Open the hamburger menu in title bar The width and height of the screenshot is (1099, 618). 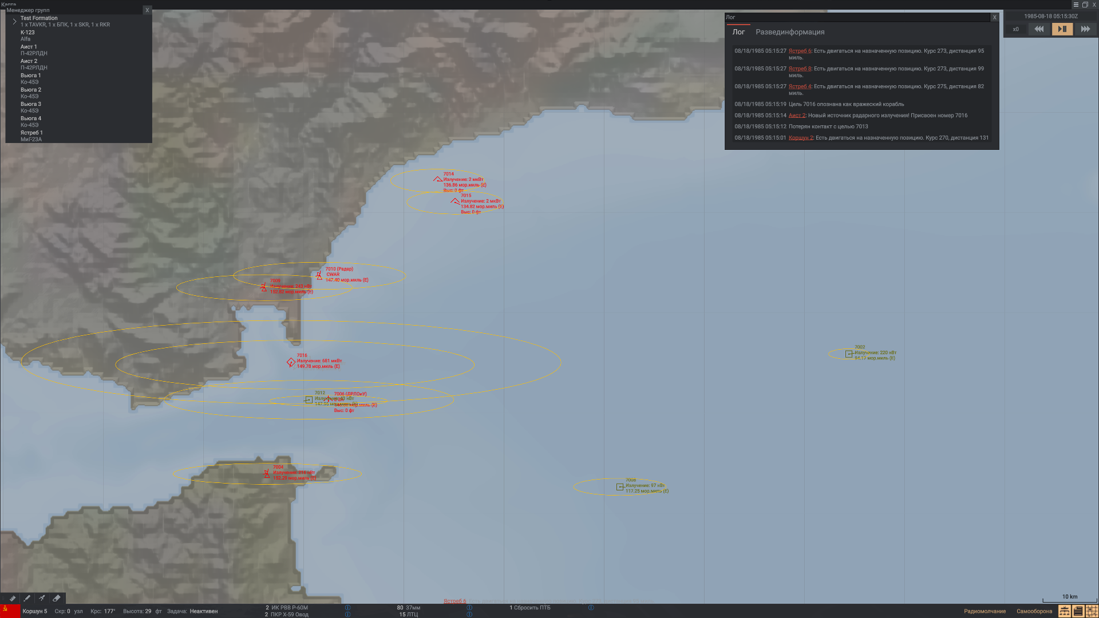pyautogui.click(x=1076, y=5)
